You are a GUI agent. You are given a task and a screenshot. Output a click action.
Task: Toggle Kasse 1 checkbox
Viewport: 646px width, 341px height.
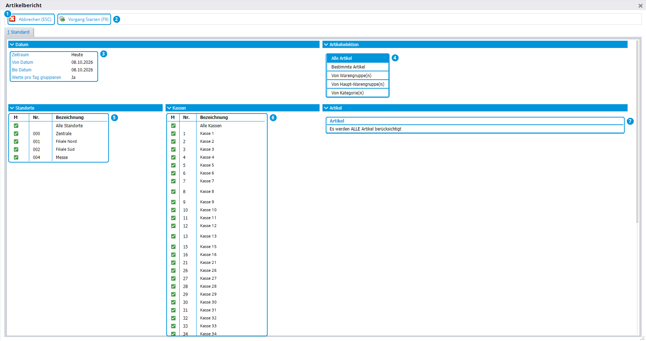(173, 134)
